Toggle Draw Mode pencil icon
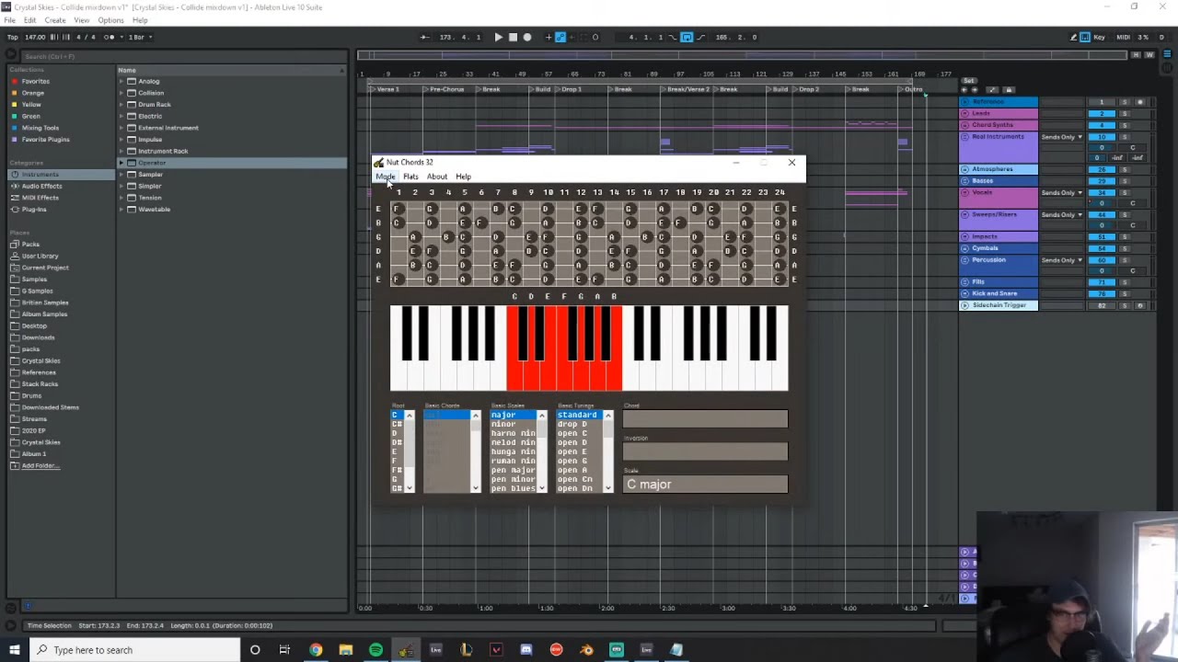The image size is (1178, 662). point(1073,37)
